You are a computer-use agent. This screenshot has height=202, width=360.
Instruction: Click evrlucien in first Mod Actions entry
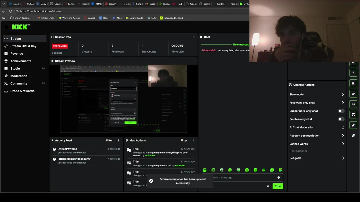click(150, 155)
